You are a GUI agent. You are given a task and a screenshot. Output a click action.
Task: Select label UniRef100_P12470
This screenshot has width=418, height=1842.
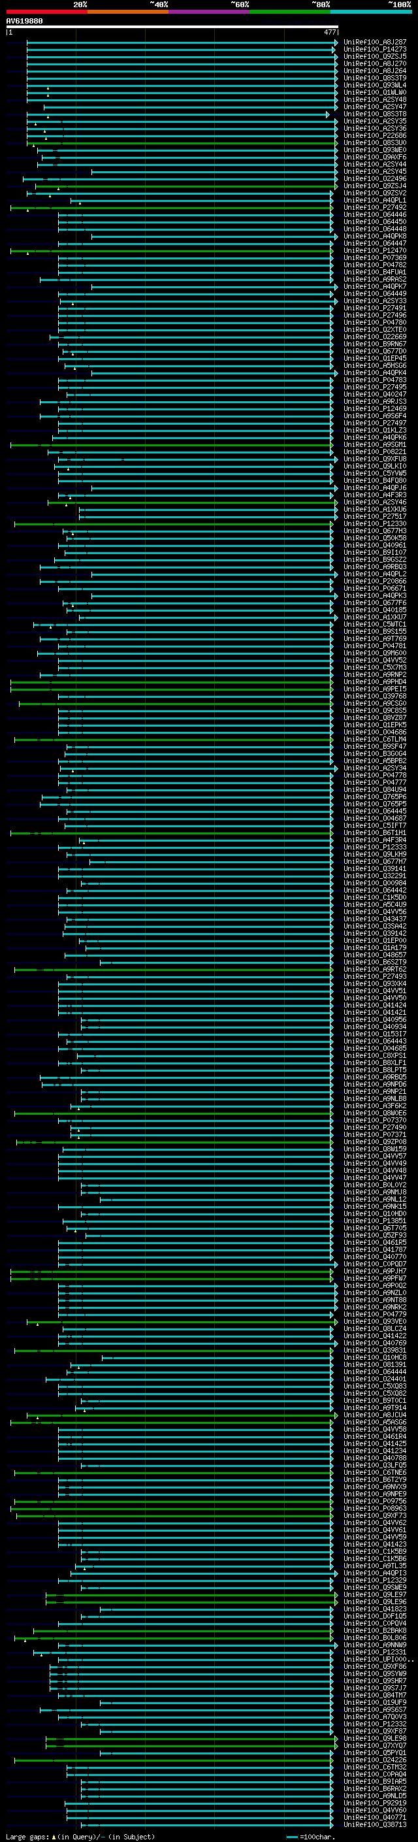pyautogui.click(x=375, y=251)
